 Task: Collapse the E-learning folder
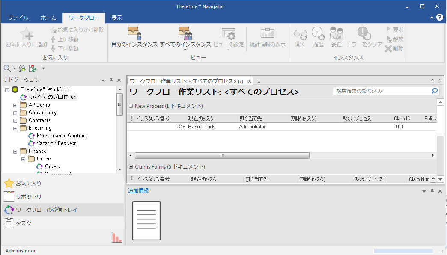click(15, 128)
